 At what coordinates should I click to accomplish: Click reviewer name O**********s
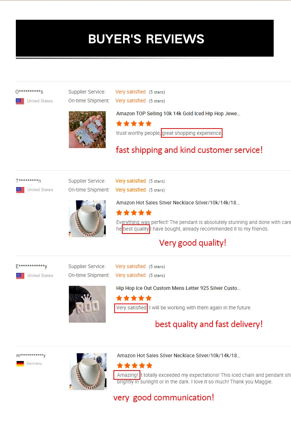click(29, 92)
